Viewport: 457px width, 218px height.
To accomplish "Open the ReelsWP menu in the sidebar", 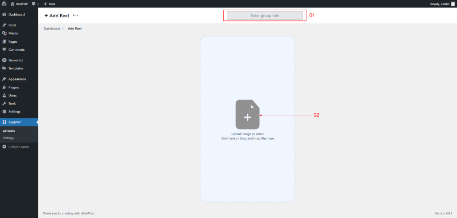I will point(15,122).
